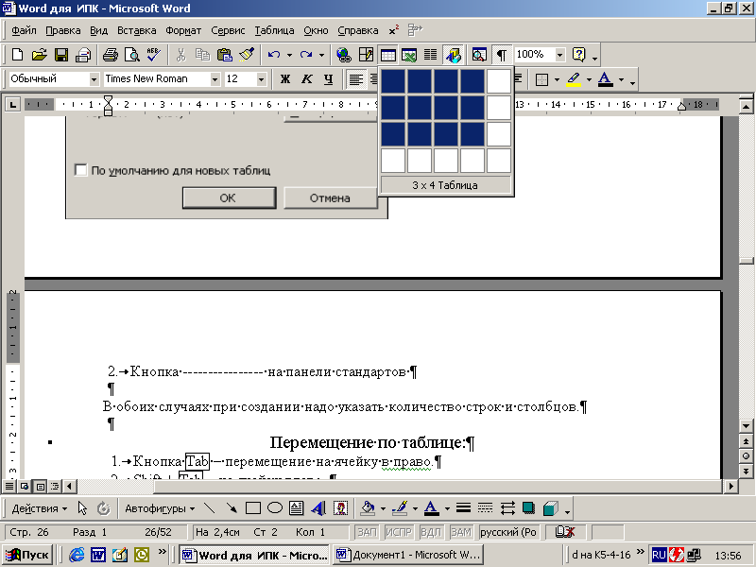Viewport: 756px width, 567px height.
Task: Open the Автофигуры menu
Action: point(160,508)
